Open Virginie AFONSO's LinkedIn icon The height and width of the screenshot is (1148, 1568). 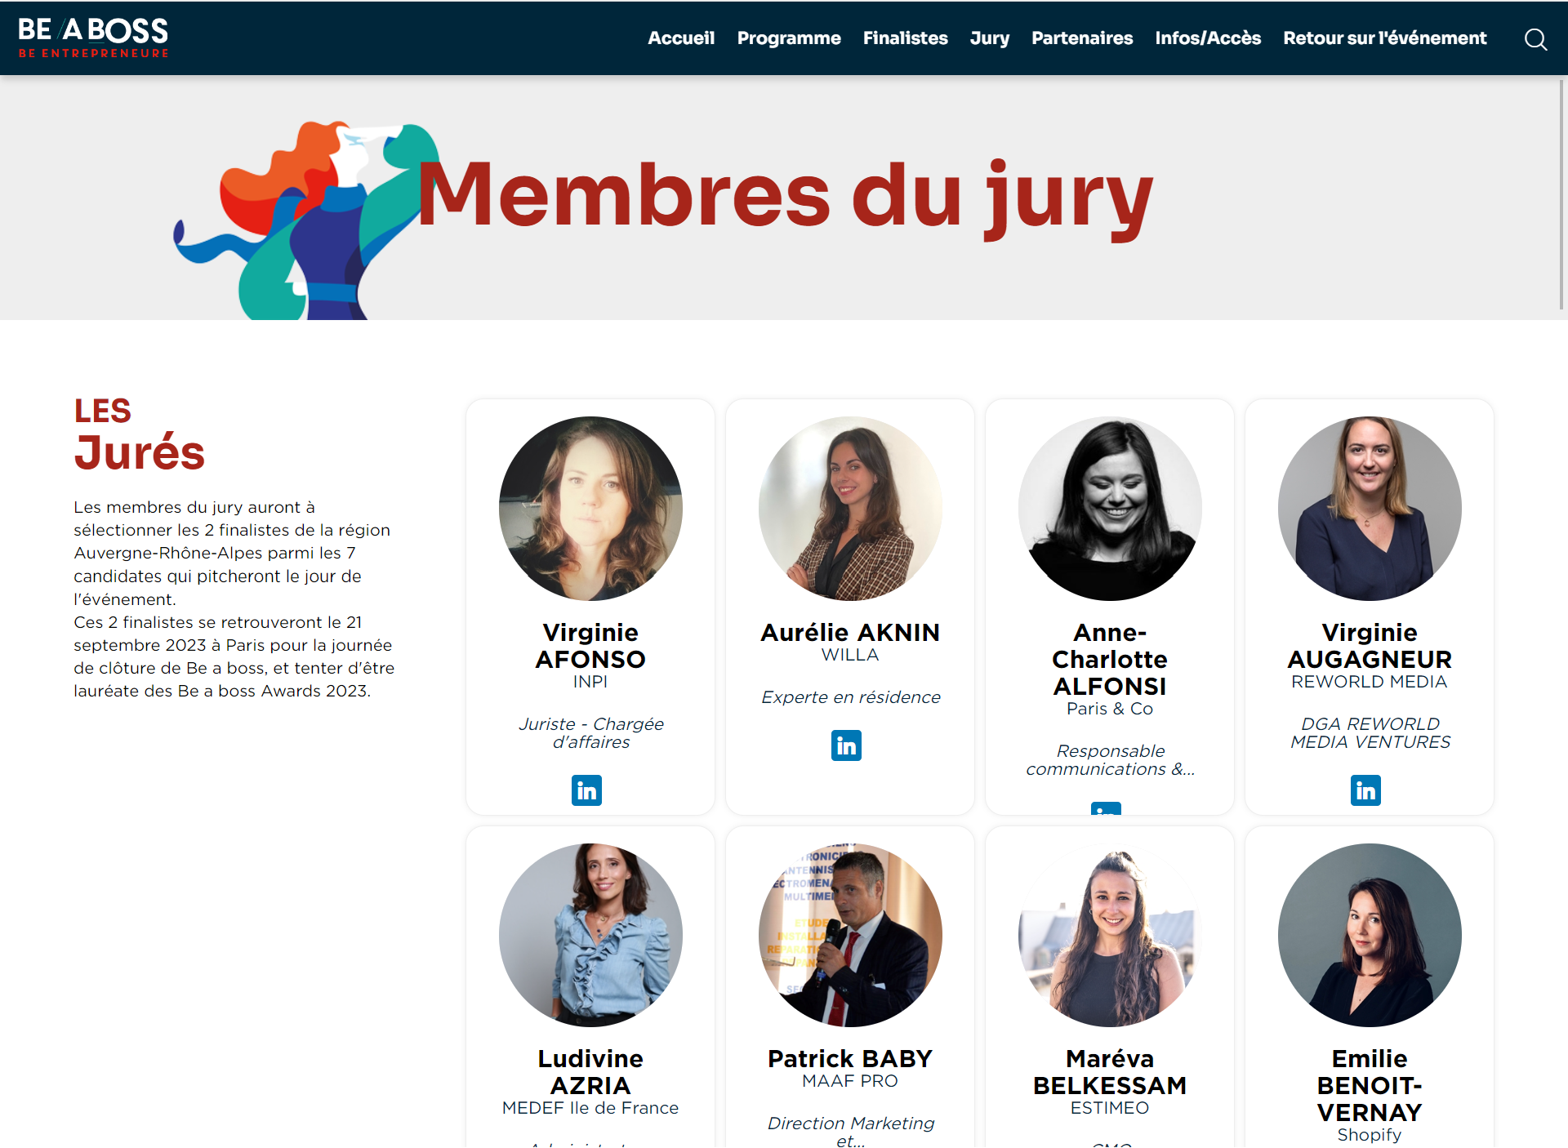(x=586, y=790)
